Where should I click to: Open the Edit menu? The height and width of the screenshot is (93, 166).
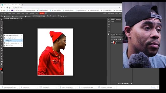pyautogui.click(x=5, y=13)
